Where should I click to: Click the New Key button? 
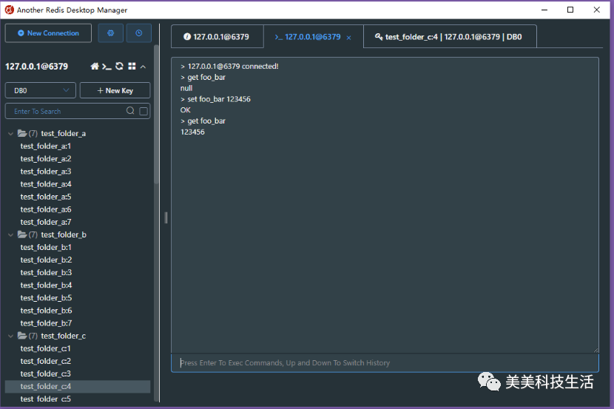tap(115, 90)
